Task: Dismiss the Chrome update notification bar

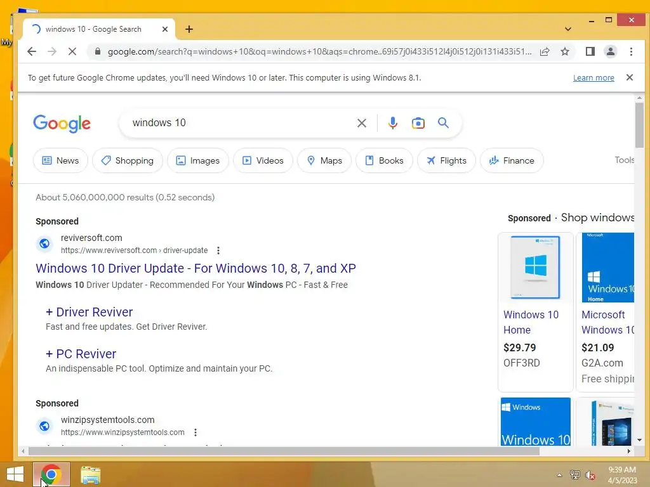Action: [629, 77]
